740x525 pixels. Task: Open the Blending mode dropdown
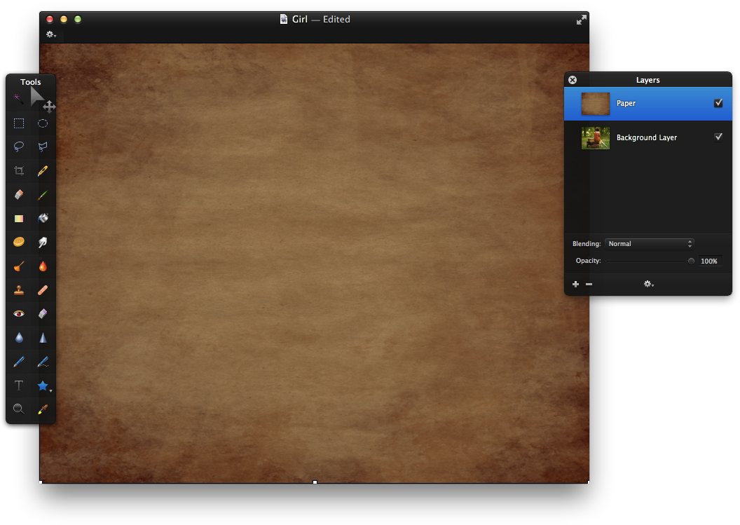[650, 243]
